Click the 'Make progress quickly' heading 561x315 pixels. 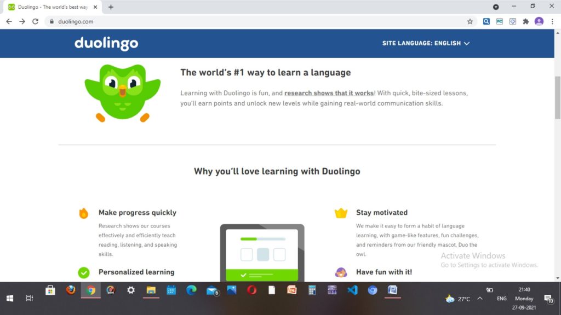pyautogui.click(x=138, y=213)
